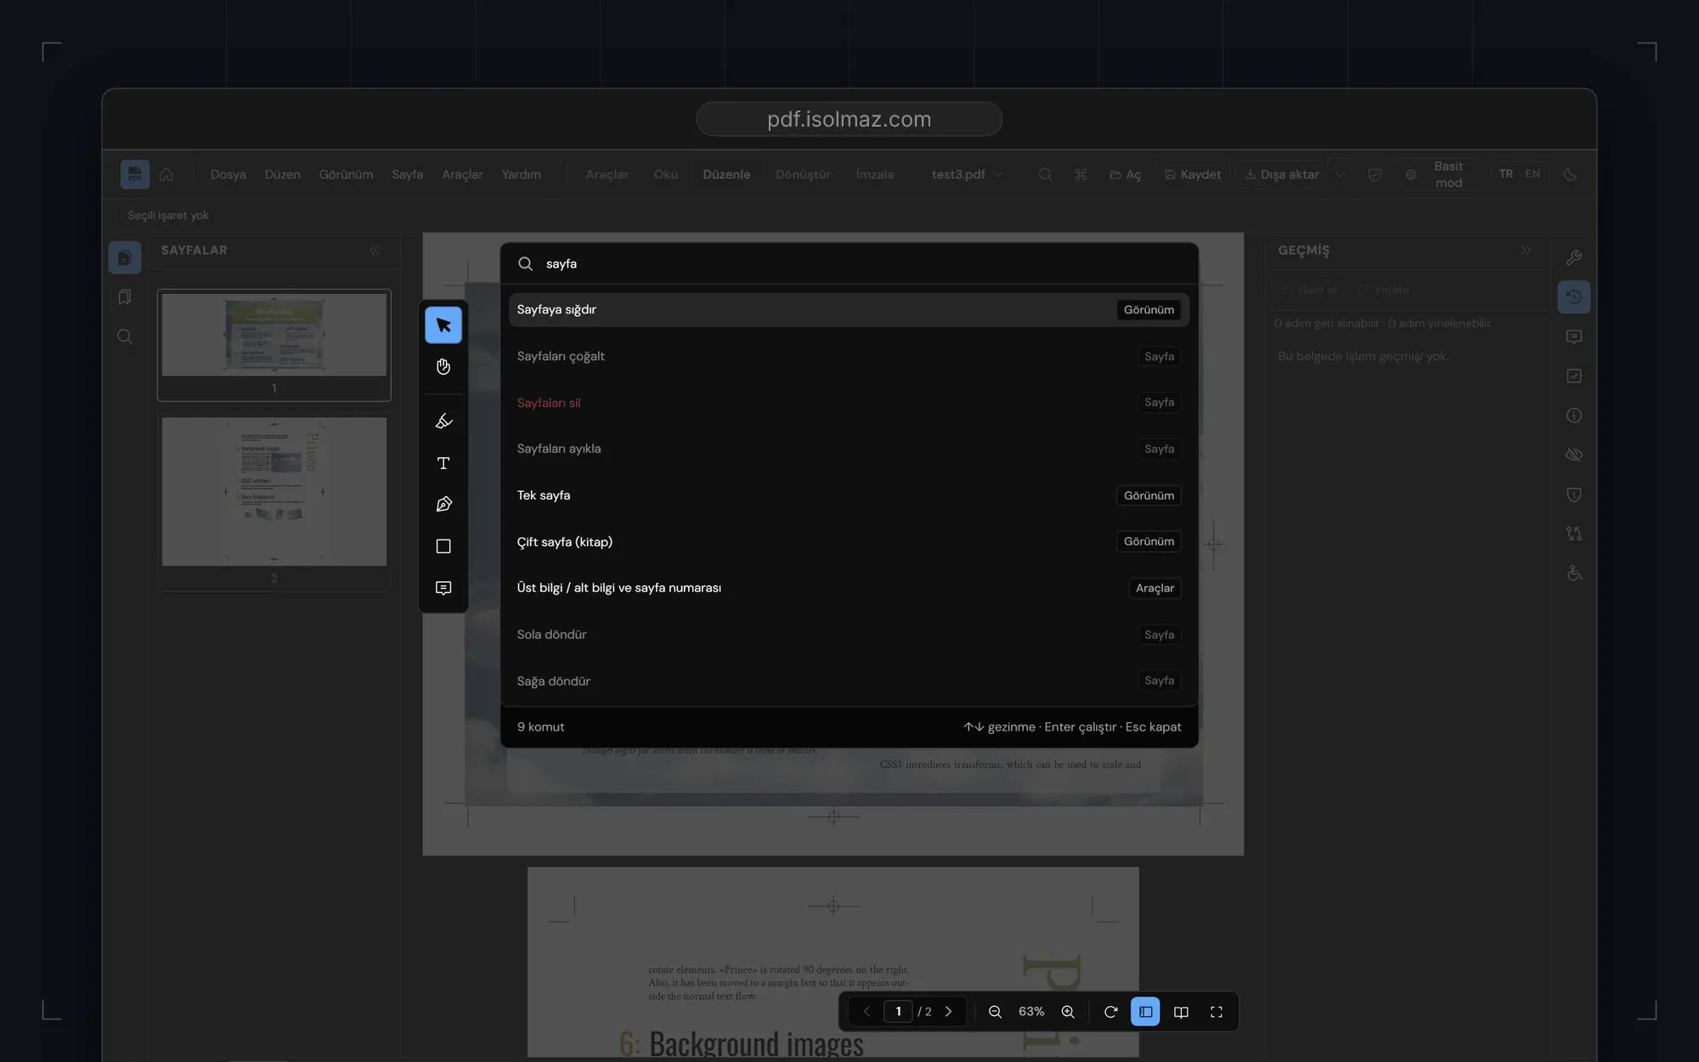Open the history panel icon
The height and width of the screenshot is (1062, 1699).
coord(1574,297)
